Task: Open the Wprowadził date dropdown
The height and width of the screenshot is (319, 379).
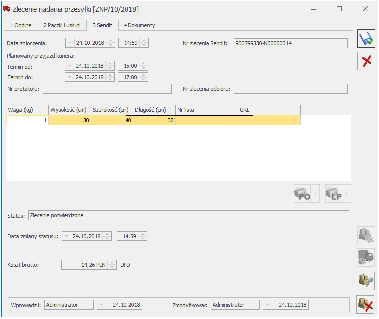Action: tap(101, 305)
